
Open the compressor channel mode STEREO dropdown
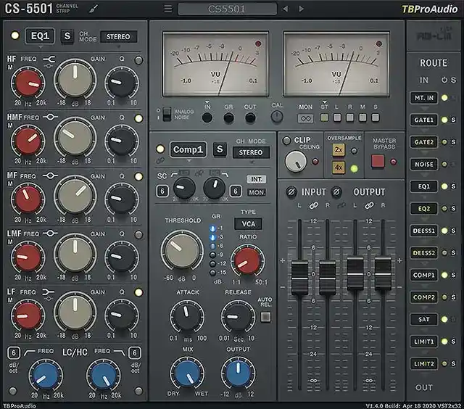tap(251, 152)
